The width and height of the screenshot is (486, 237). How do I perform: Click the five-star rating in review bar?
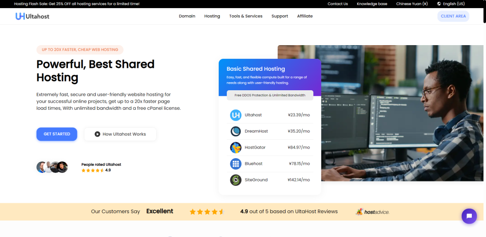click(207, 212)
